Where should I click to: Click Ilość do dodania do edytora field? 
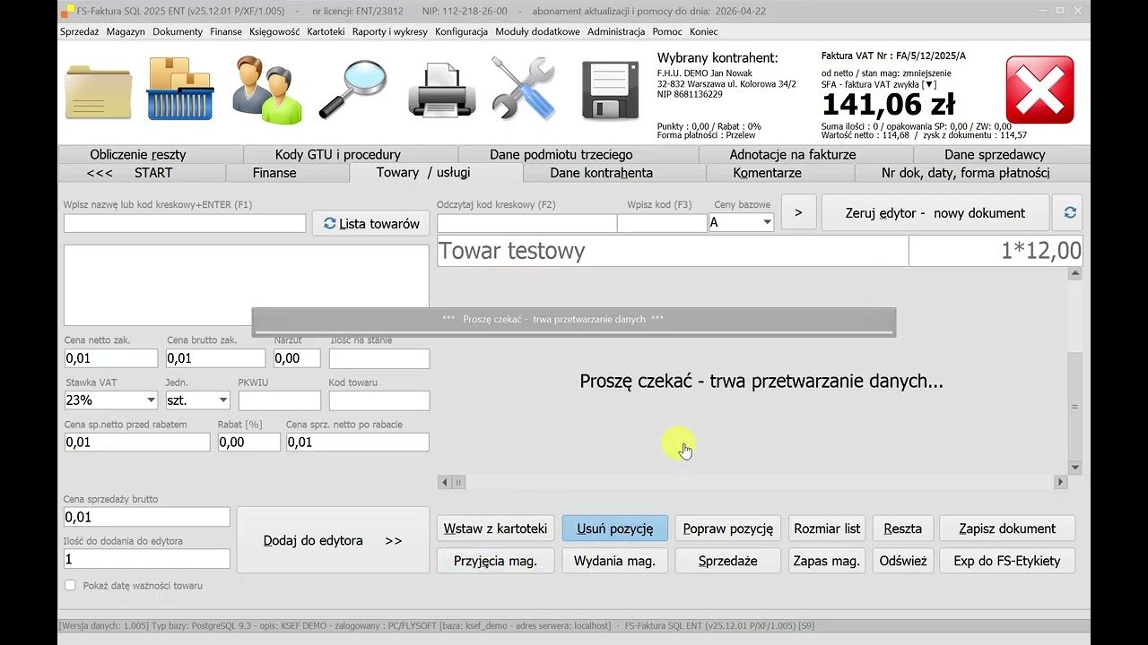[x=147, y=559]
